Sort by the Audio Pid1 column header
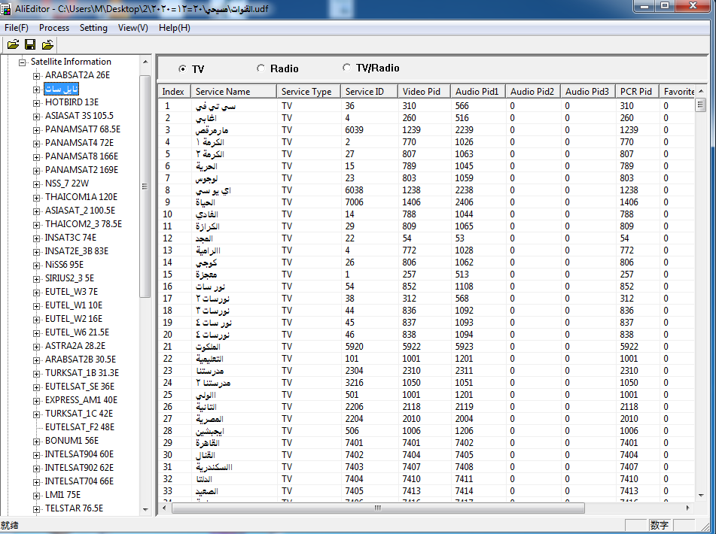Image resolution: width=716 pixels, height=534 pixels. click(x=478, y=91)
